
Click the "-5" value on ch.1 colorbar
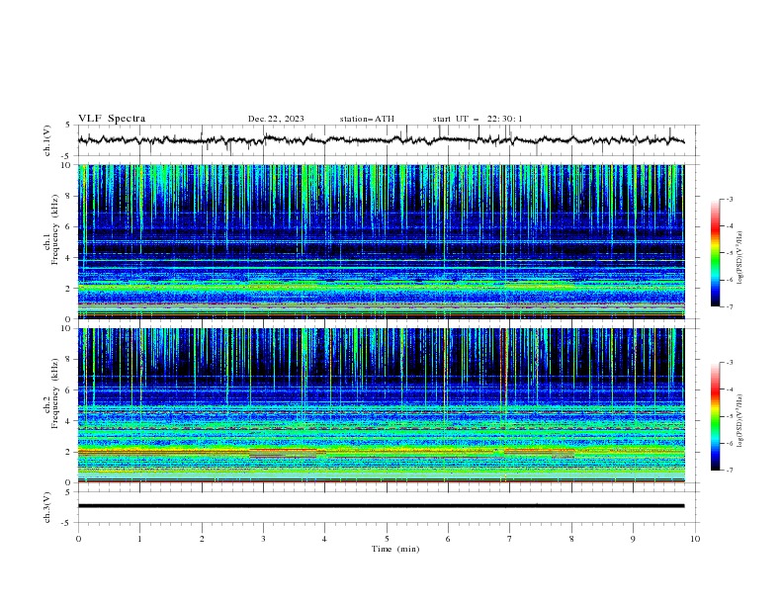tap(730, 253)
